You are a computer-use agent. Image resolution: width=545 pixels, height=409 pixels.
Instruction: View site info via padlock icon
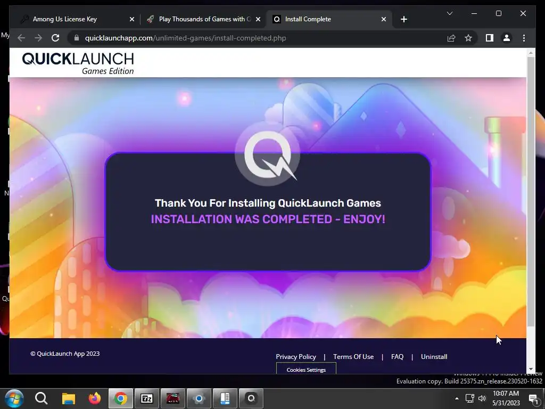[x=77, y=38]
